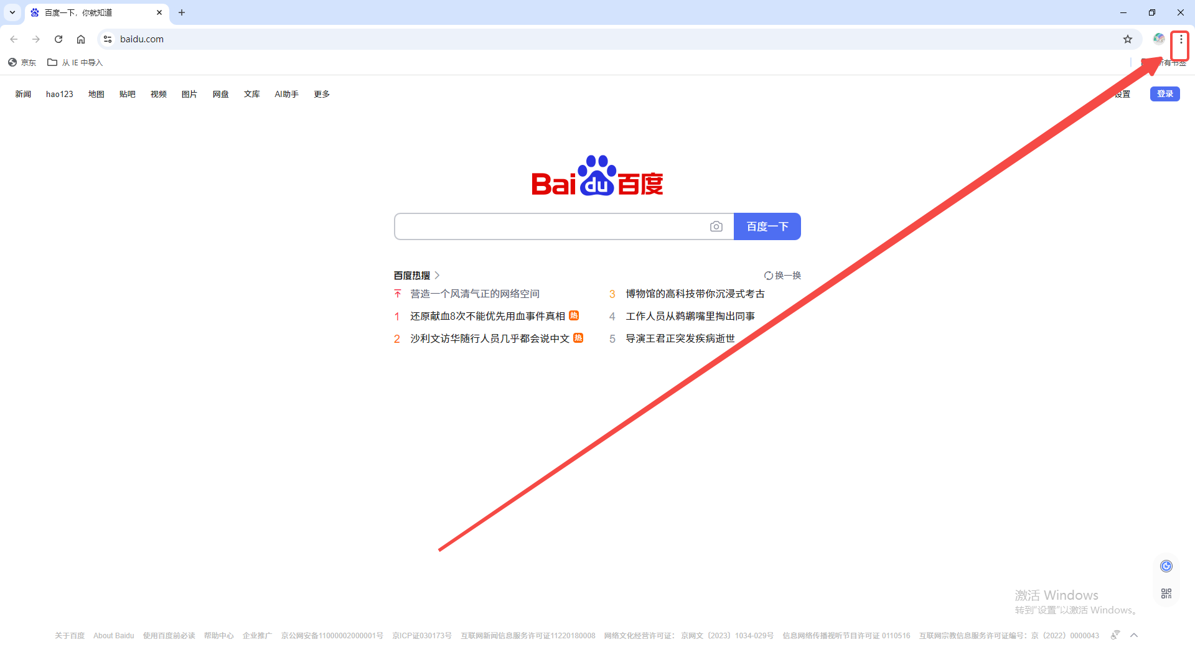Viewport: 1195px width, 647px height.
Task: Open 地图 in Baidu navigation
Action: [x=96, y=94]
